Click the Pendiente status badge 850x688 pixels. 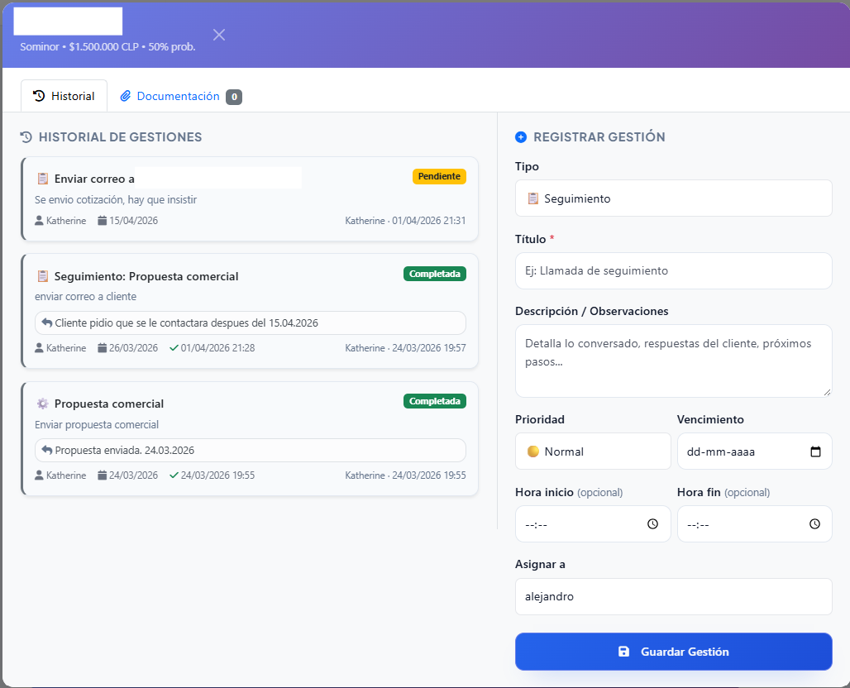click(x=439, y=176)
